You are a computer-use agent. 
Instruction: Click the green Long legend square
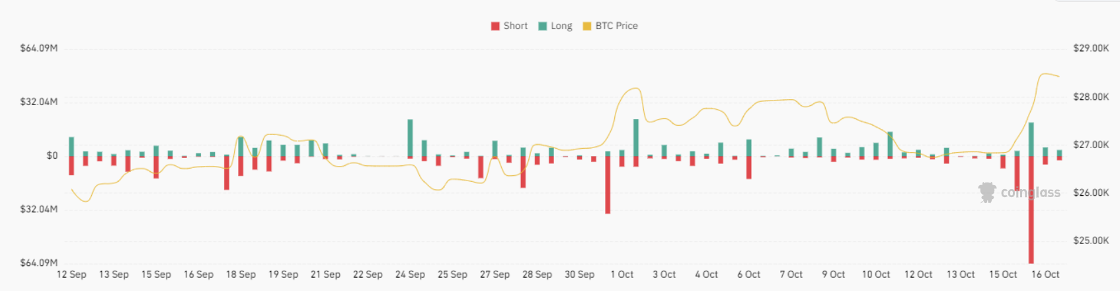click(x=543, y=26)
